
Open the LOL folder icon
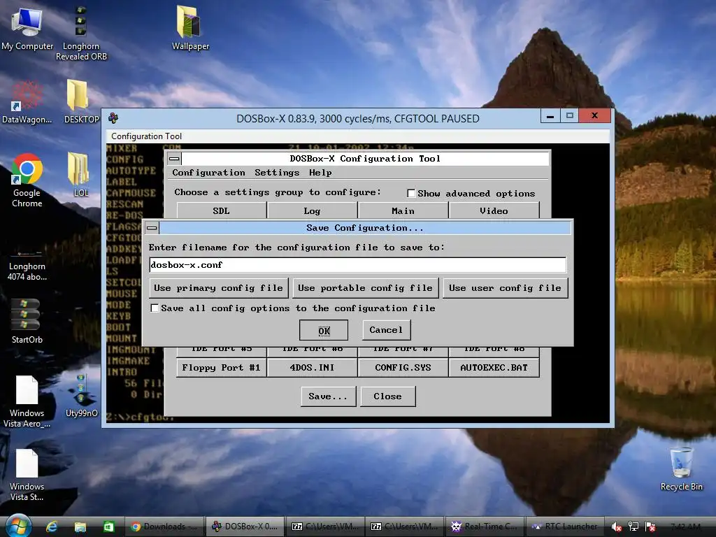pyautogui.click(x=80, y=174)
